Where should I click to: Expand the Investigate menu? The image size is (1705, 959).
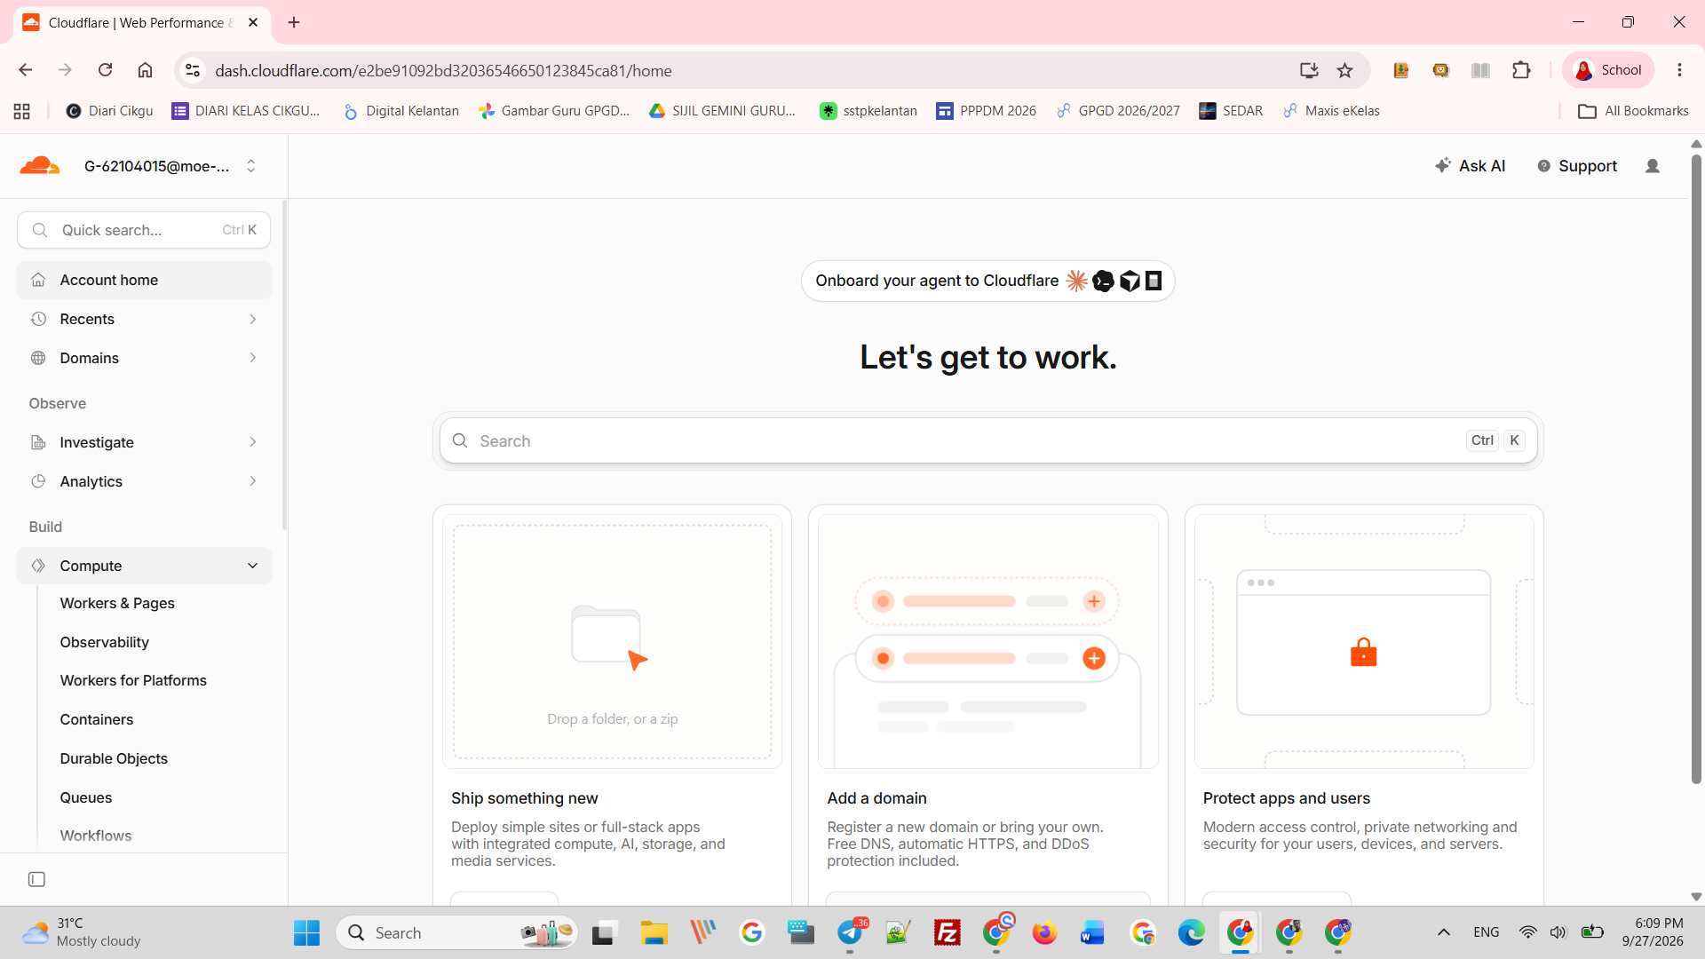[x=144, y=442]
